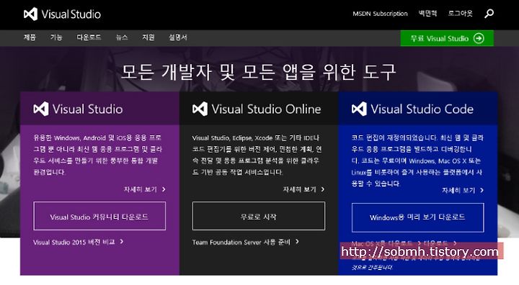Screen dimensions: 519x285
Task: Click Visual Studio Code card logo icon
Action: pyautogui.click(x=359, y=109)
